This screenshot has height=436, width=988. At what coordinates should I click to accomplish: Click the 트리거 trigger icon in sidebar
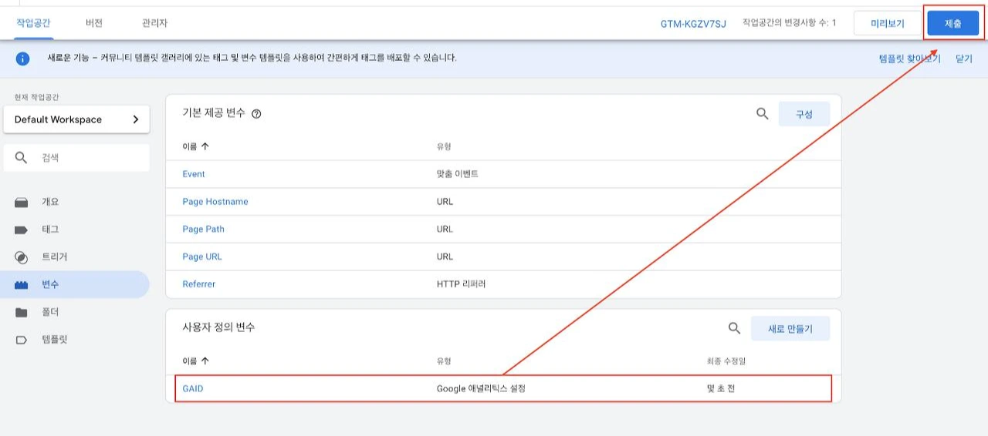coord(22,257)
